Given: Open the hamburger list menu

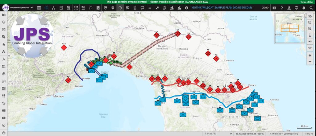Looking at the screenshot, I should pos(150,7).
